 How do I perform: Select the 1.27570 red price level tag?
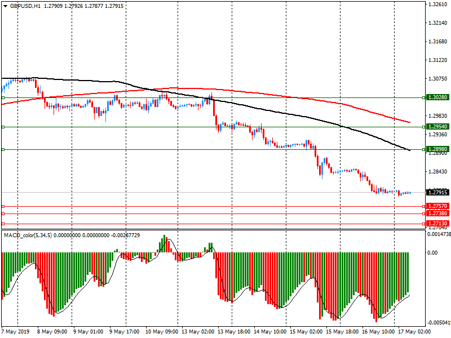point(437,207)
